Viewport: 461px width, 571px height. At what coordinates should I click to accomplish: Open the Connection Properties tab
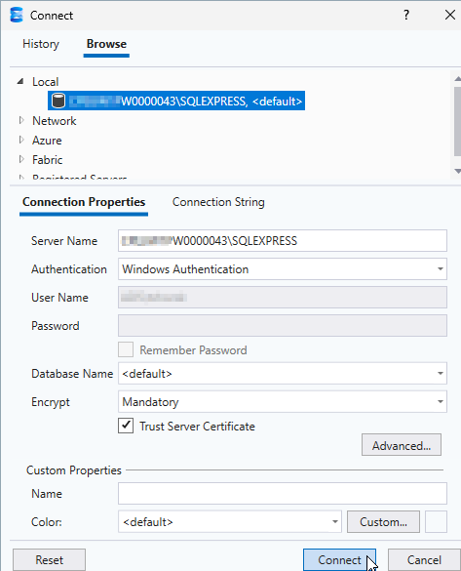84,202
